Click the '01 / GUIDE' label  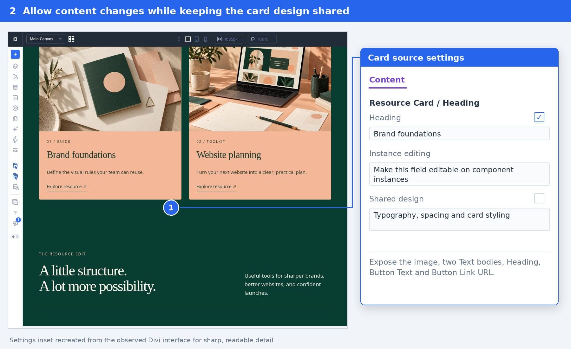point(59,142)
